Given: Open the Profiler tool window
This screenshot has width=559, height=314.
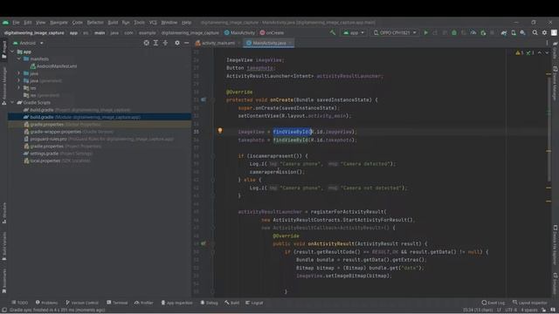Looking at the screenshot, I should [143, 303].
